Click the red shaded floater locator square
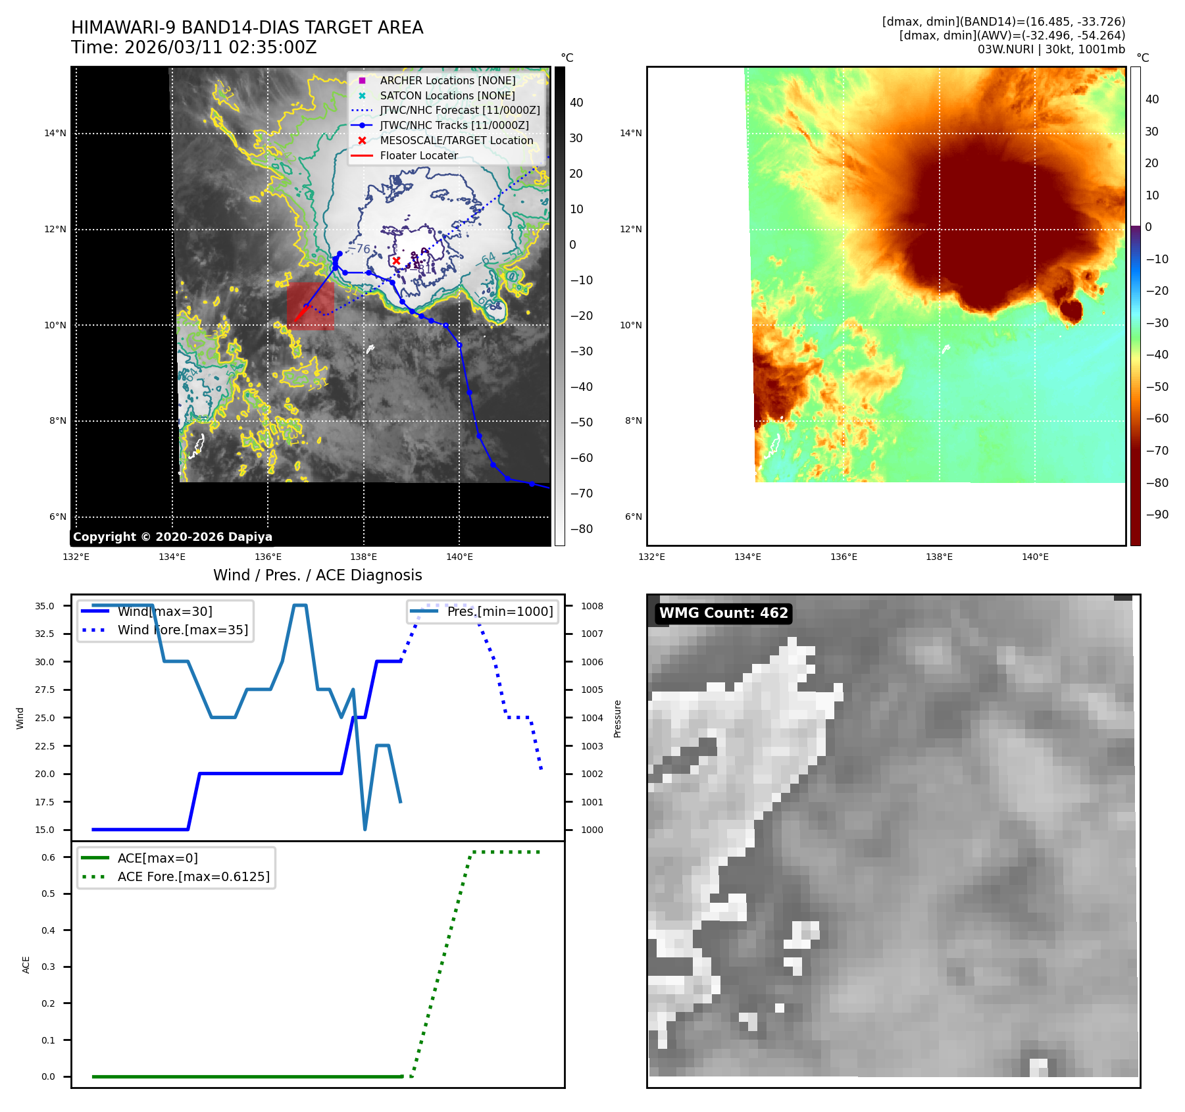1185x1112 pixels. pyautogui.click(x=311, y=306)
